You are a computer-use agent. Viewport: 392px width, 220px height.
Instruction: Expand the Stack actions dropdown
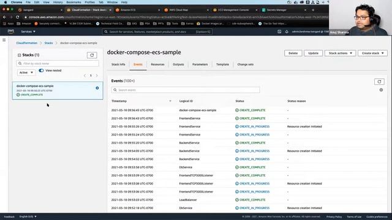point(341,53)
